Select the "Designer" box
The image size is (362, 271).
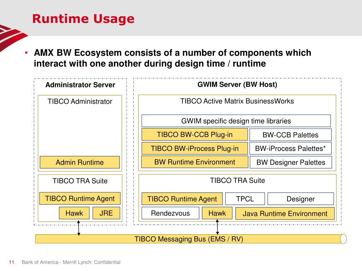pos(300,199)
